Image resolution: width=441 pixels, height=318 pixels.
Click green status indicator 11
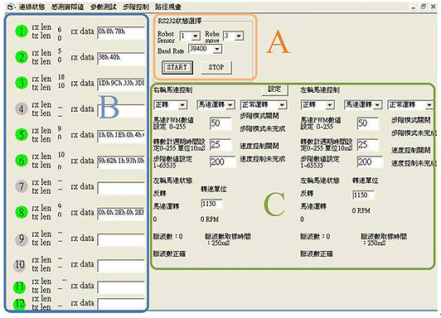click(20, 287)
